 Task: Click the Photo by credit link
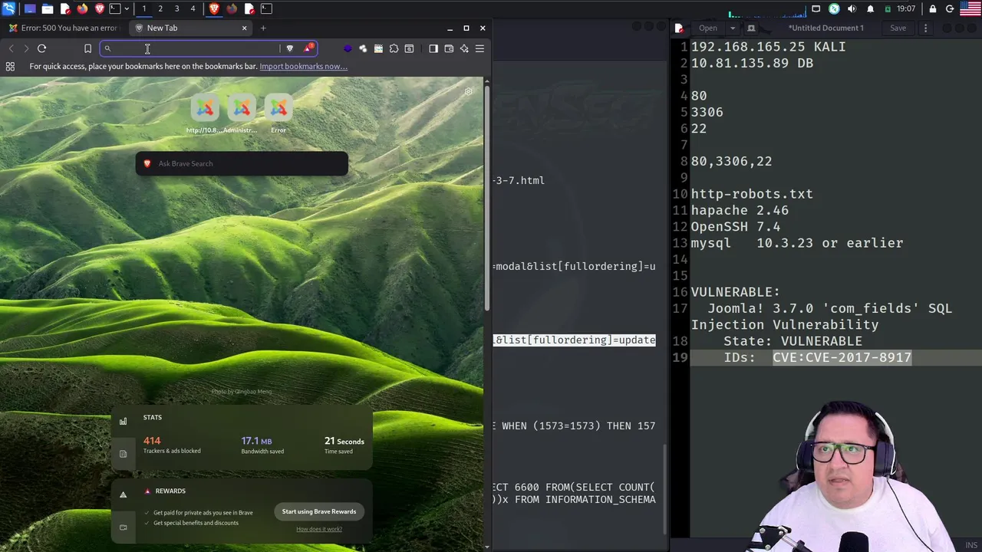coord(242,392)
